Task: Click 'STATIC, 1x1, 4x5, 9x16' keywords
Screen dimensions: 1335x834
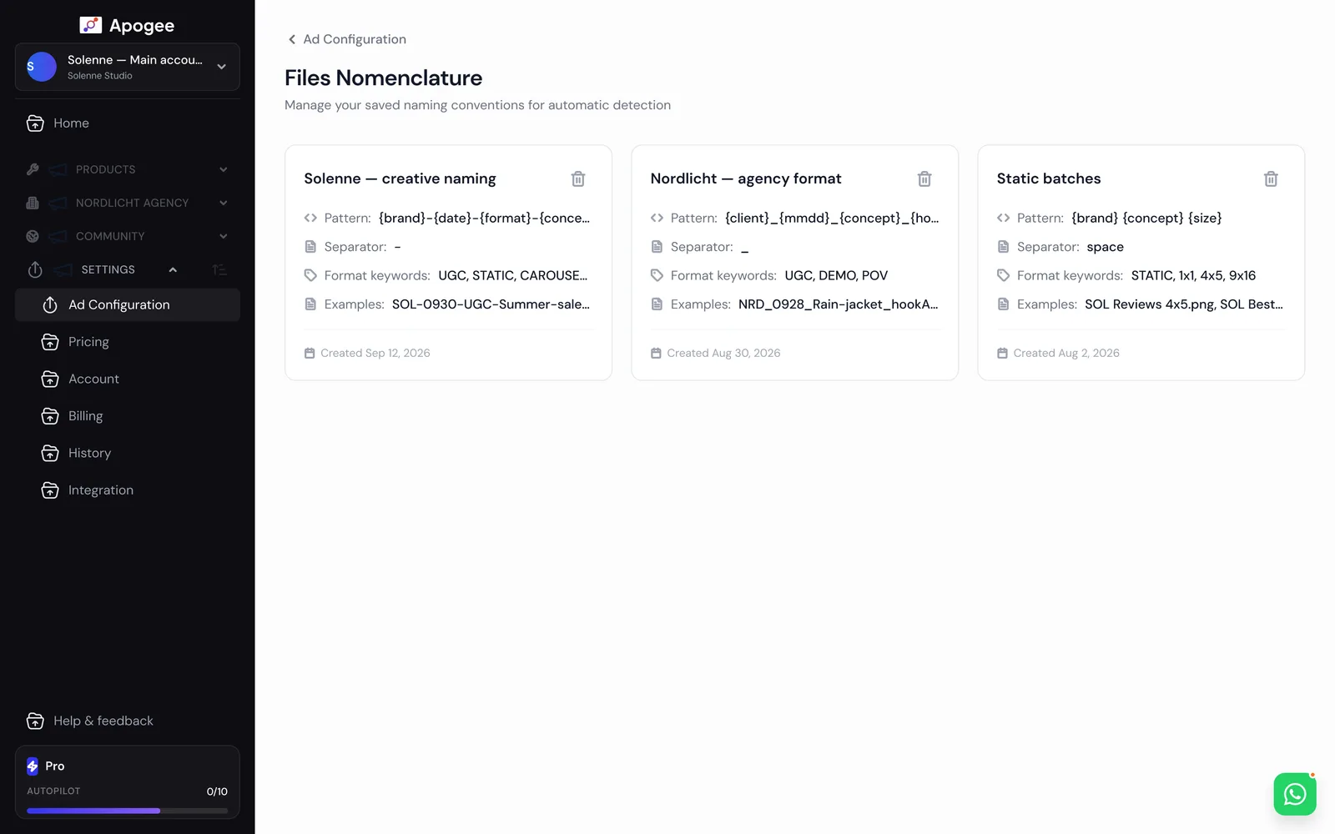Action: [x=1193, y=275]
